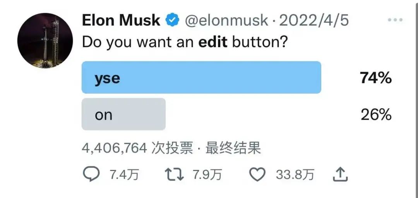Click the reply speech bubble icon
Screen dimensions: 418x198
(x=91, y=175)
